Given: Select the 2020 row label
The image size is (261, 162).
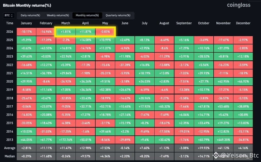Looking at the screenshot, I should pyautogui.click(x=10, y=82).
